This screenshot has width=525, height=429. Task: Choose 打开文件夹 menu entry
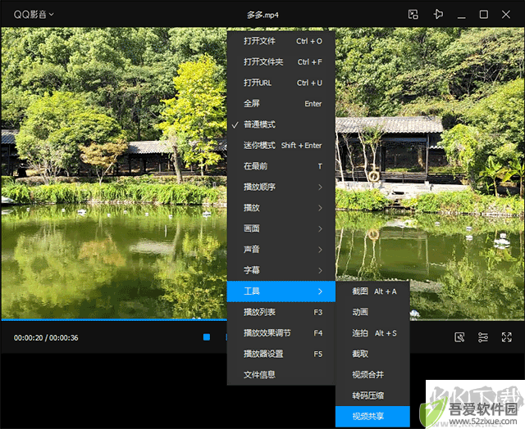tap(281, 61)
